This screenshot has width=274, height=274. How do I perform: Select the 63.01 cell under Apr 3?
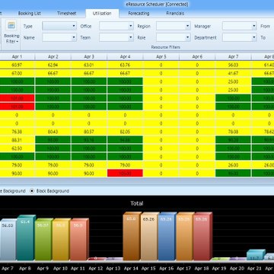click(89, 65)
